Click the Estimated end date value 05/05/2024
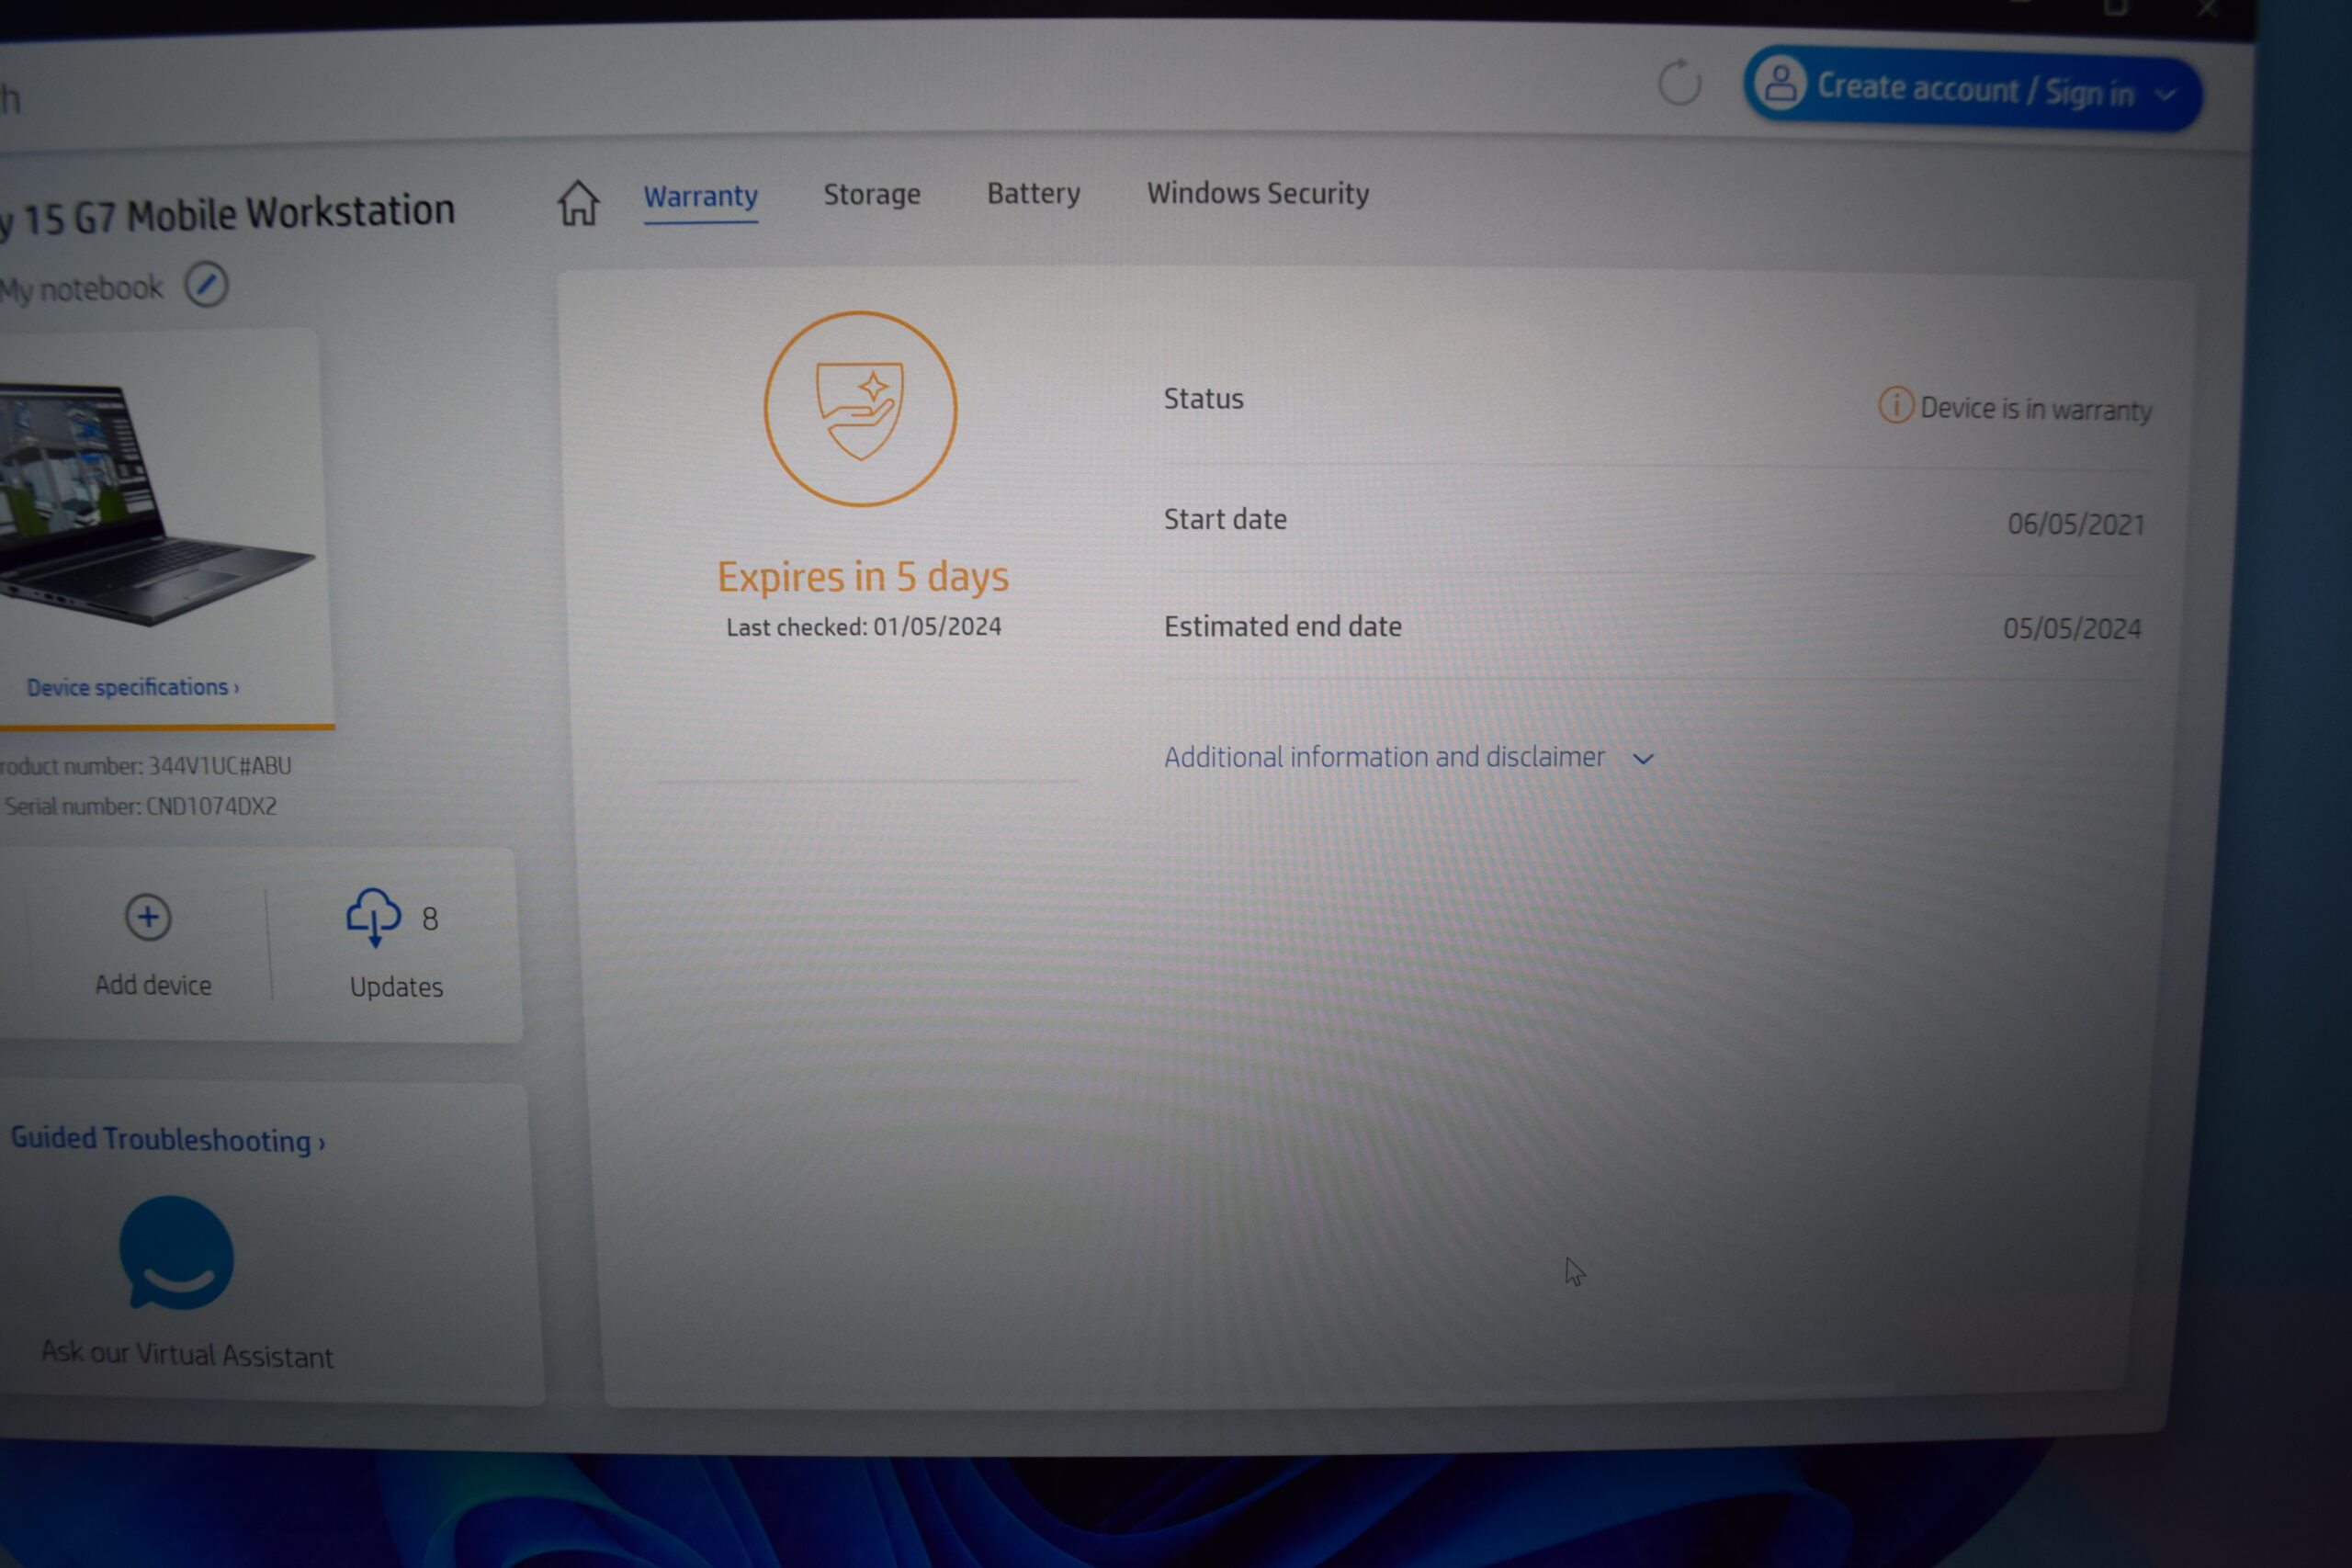The image size is (2352, 1568). click(2071, 628)
